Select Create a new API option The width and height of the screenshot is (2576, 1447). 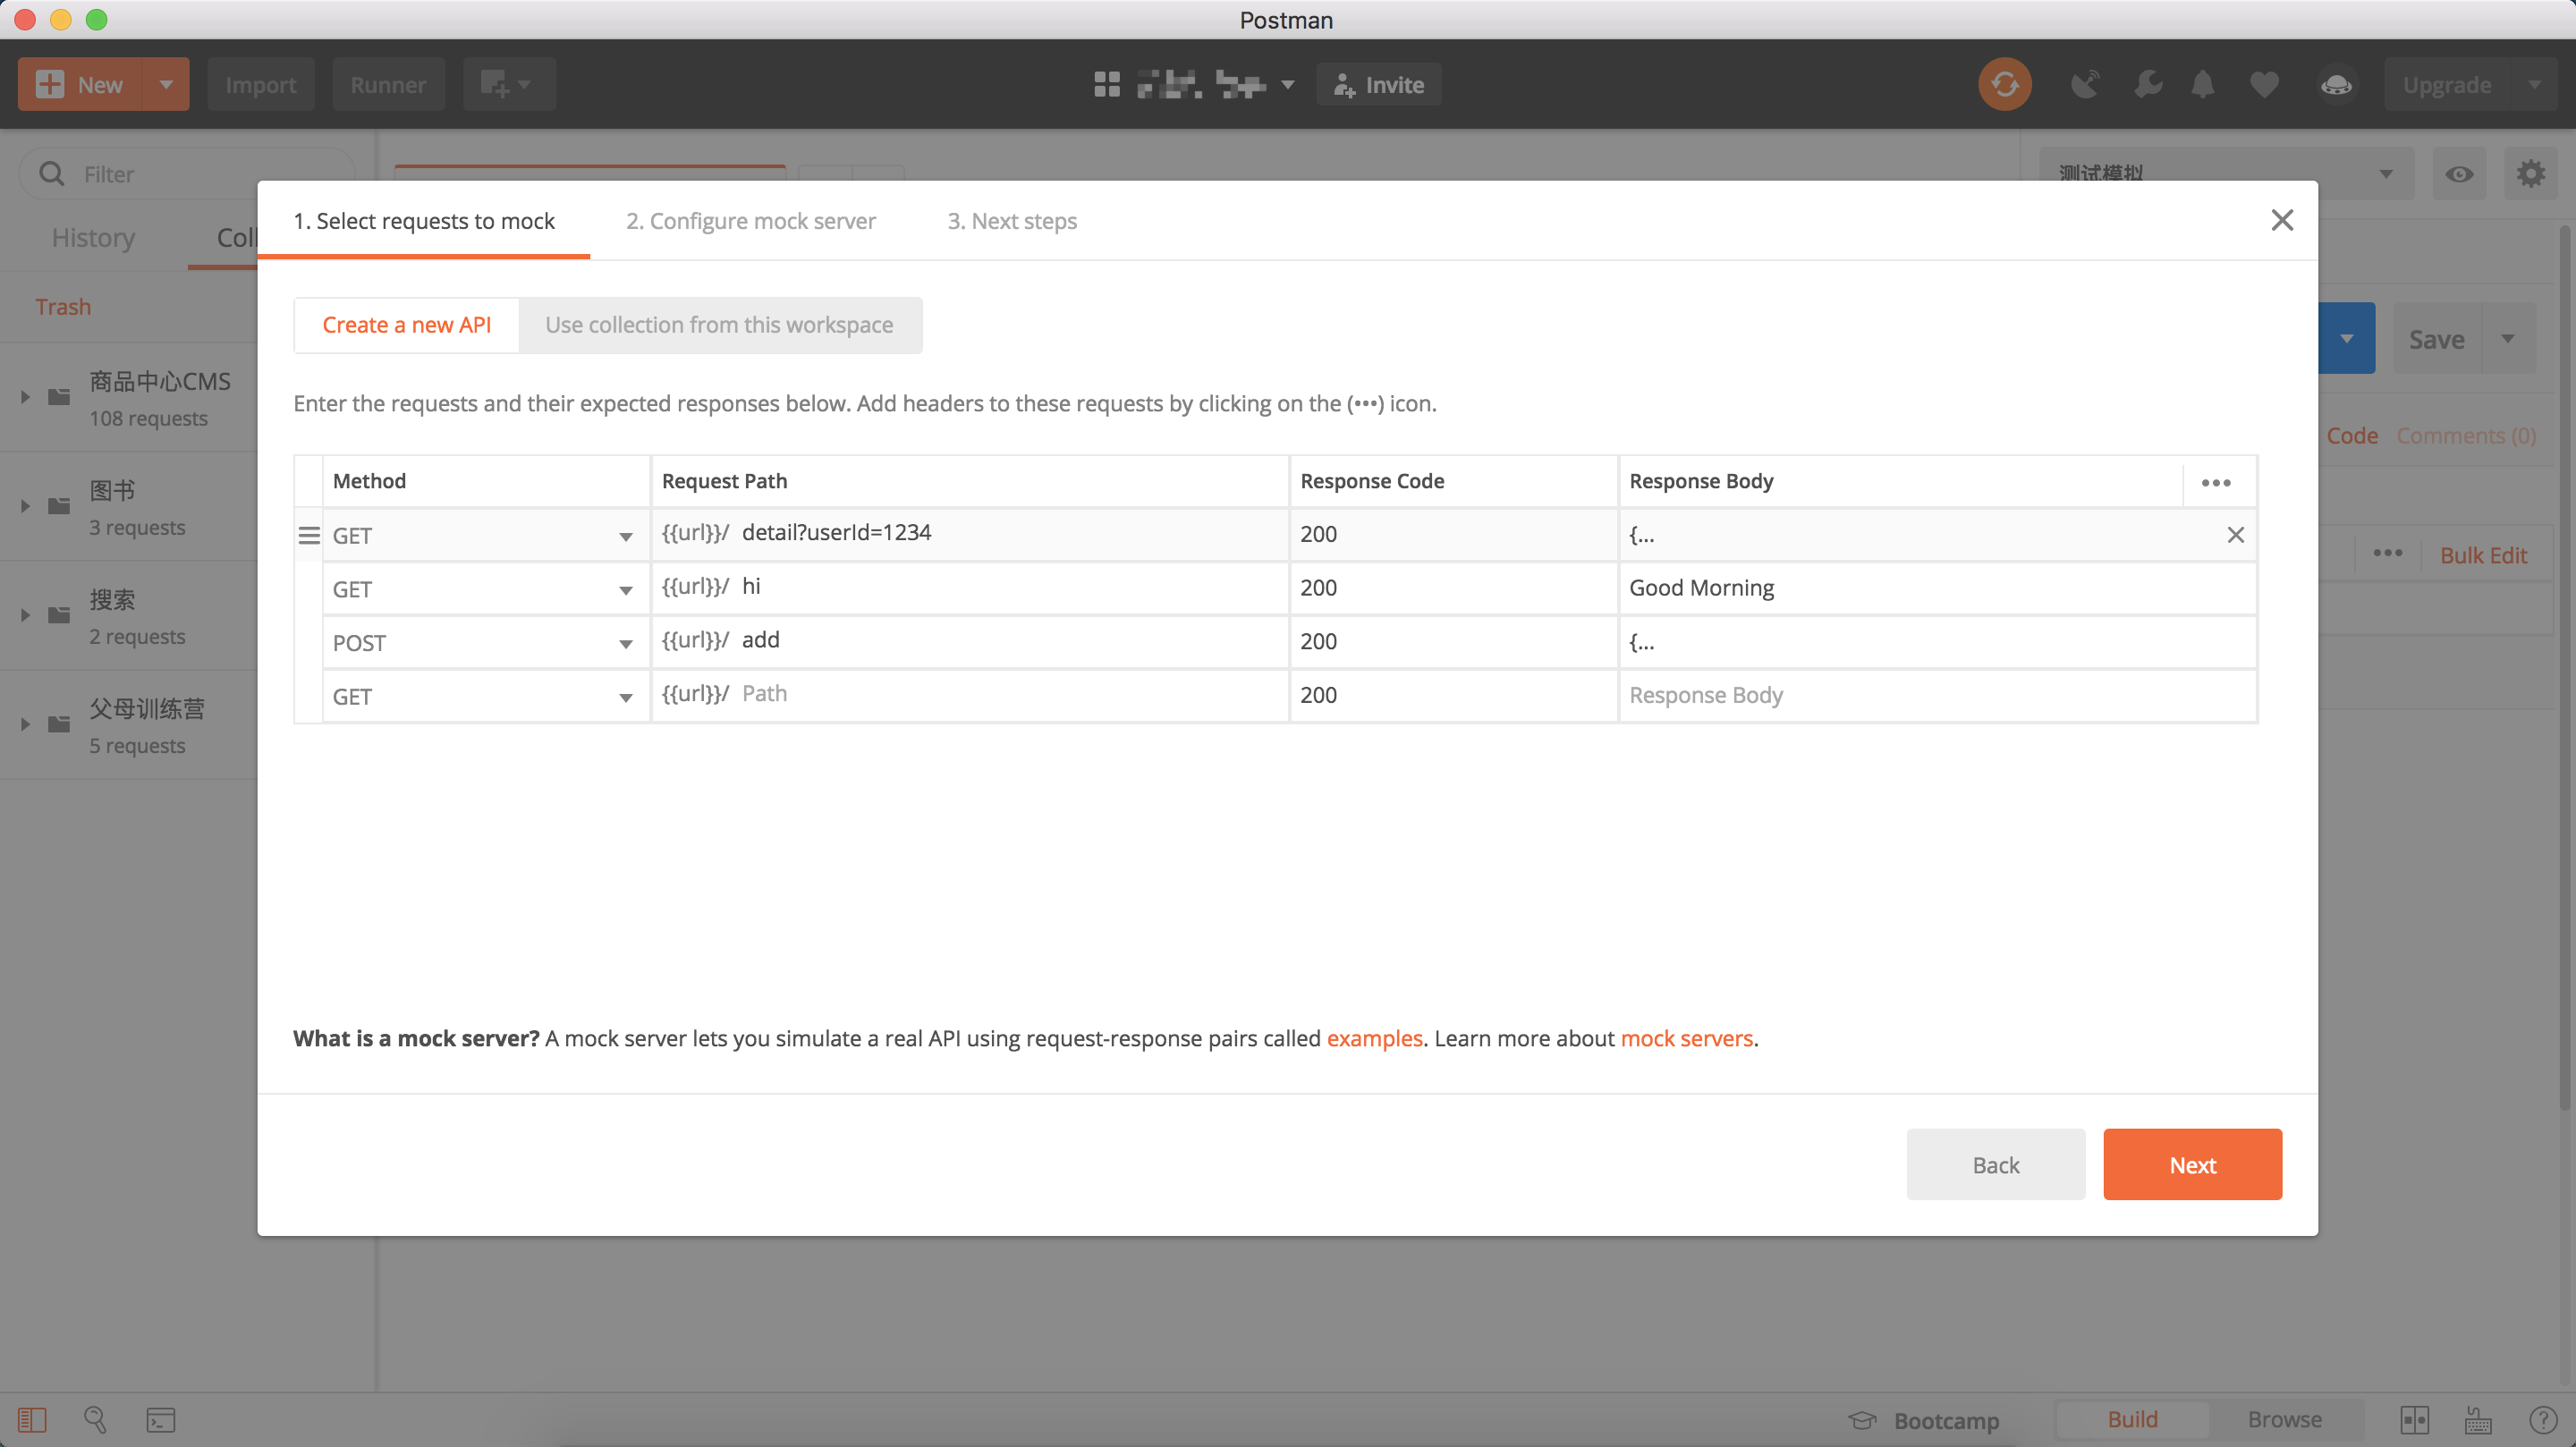(x=406, y=325)
